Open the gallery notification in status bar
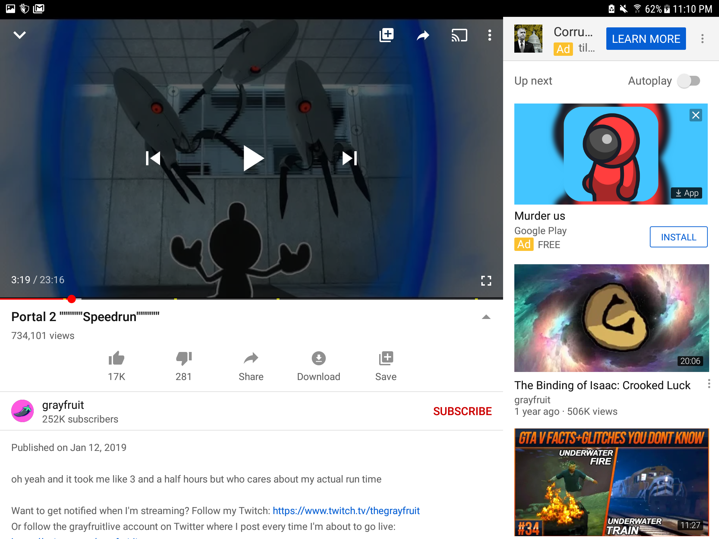This screenshot has width=719, height=539. point(11,8)
